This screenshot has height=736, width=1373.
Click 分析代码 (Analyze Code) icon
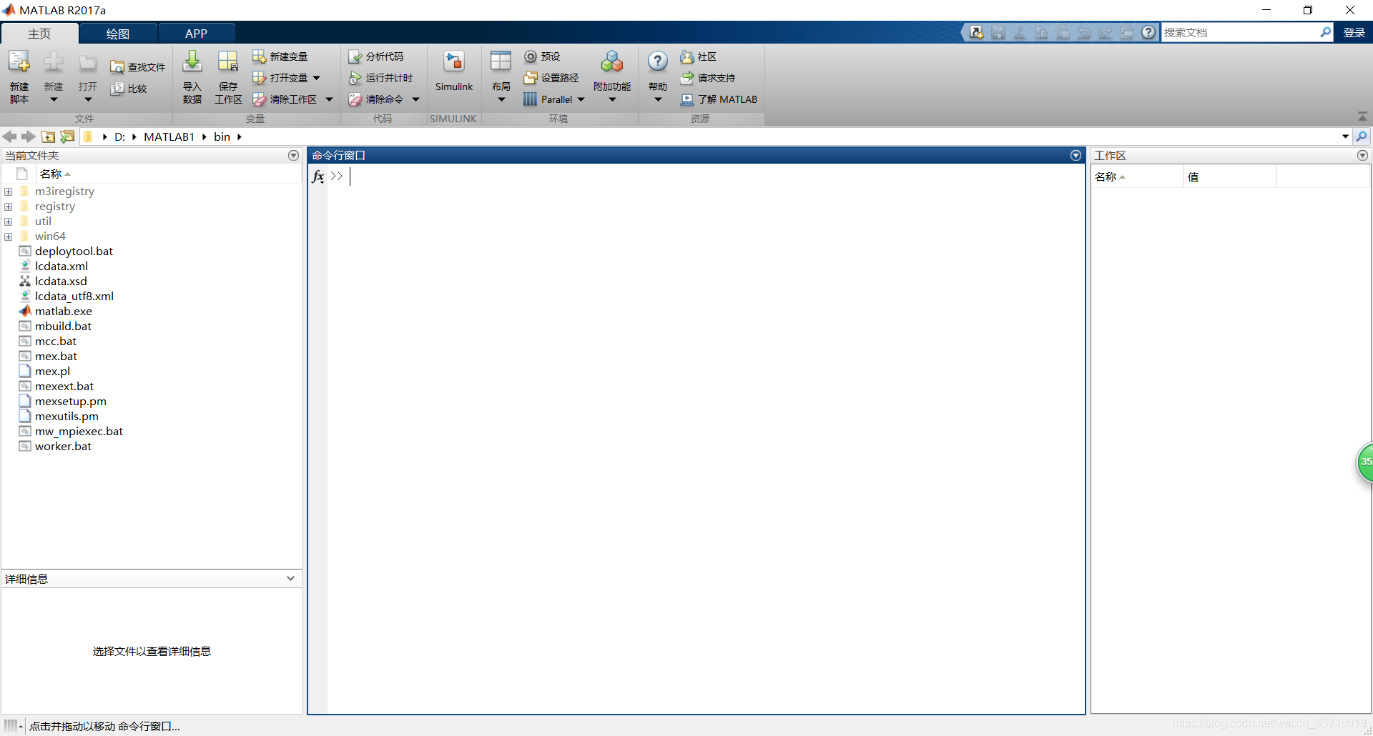coord(355,56)
